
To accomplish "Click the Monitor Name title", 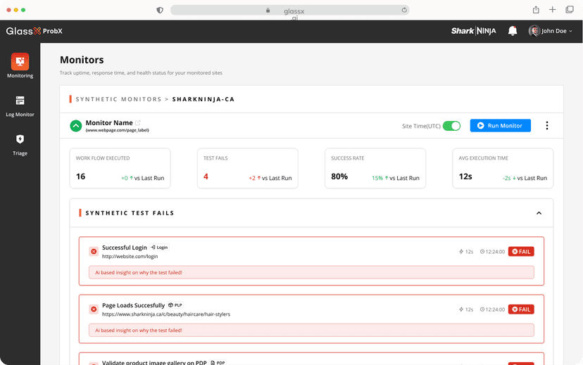I will (109, 122).
